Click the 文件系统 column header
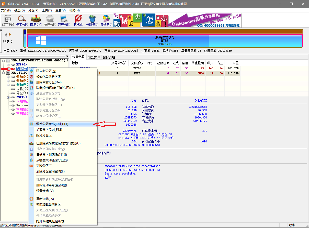 point(137,63)
